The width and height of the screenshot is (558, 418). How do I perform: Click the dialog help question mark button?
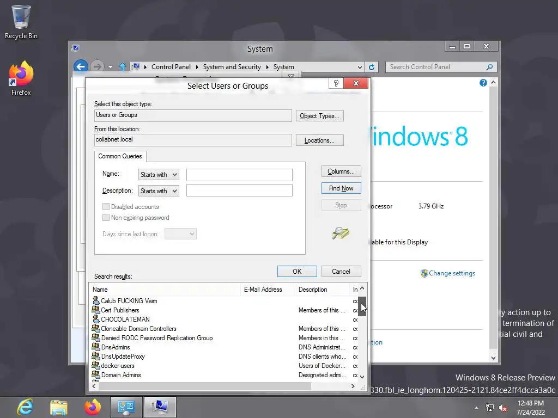click(x=336, y=83)
